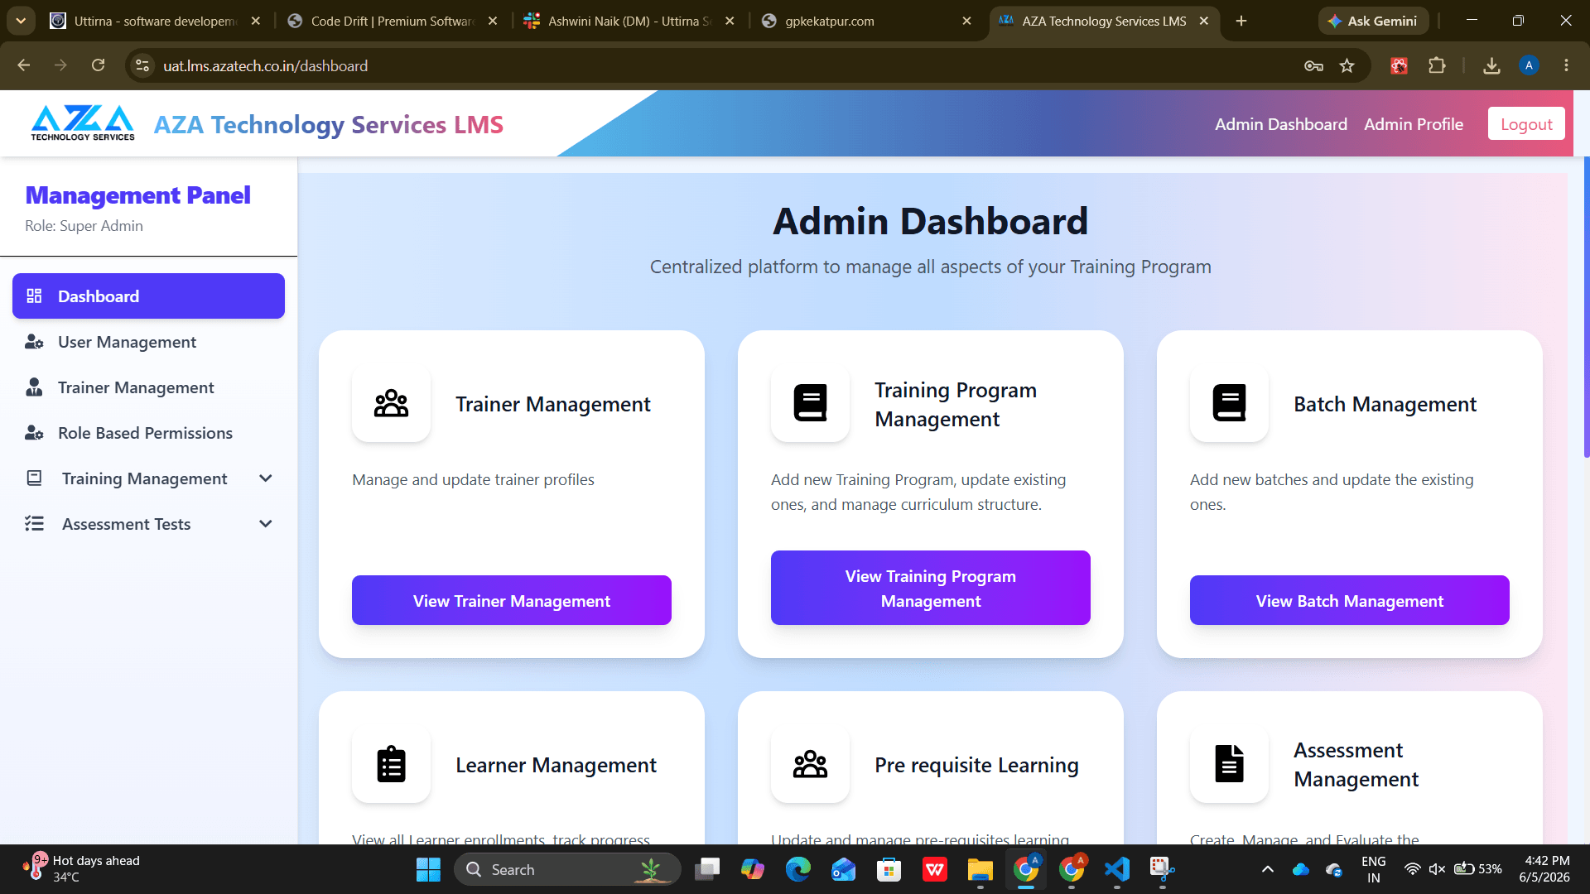Open File Explorer from taskbar

(x=980, y=869)
